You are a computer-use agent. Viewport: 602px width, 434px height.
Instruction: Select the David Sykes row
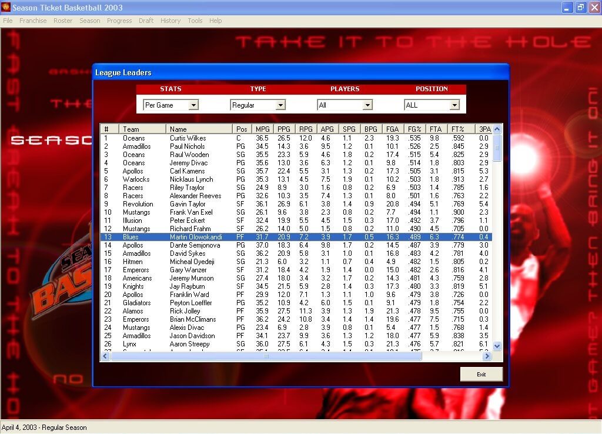[x=296, y=253]
